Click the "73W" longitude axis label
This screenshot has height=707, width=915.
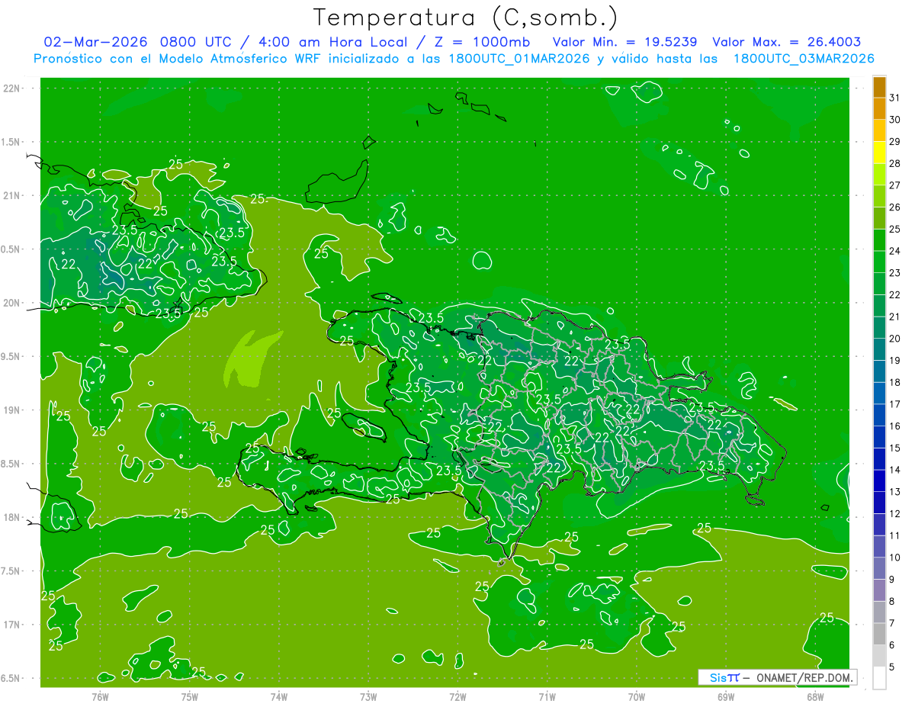[x=368, y=696]
